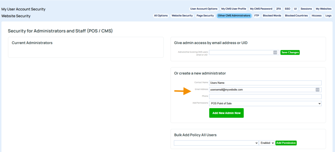View the Logs tab
Viewport: 335px width, 152px height.
pyautogui.click(x=328, y=16)
